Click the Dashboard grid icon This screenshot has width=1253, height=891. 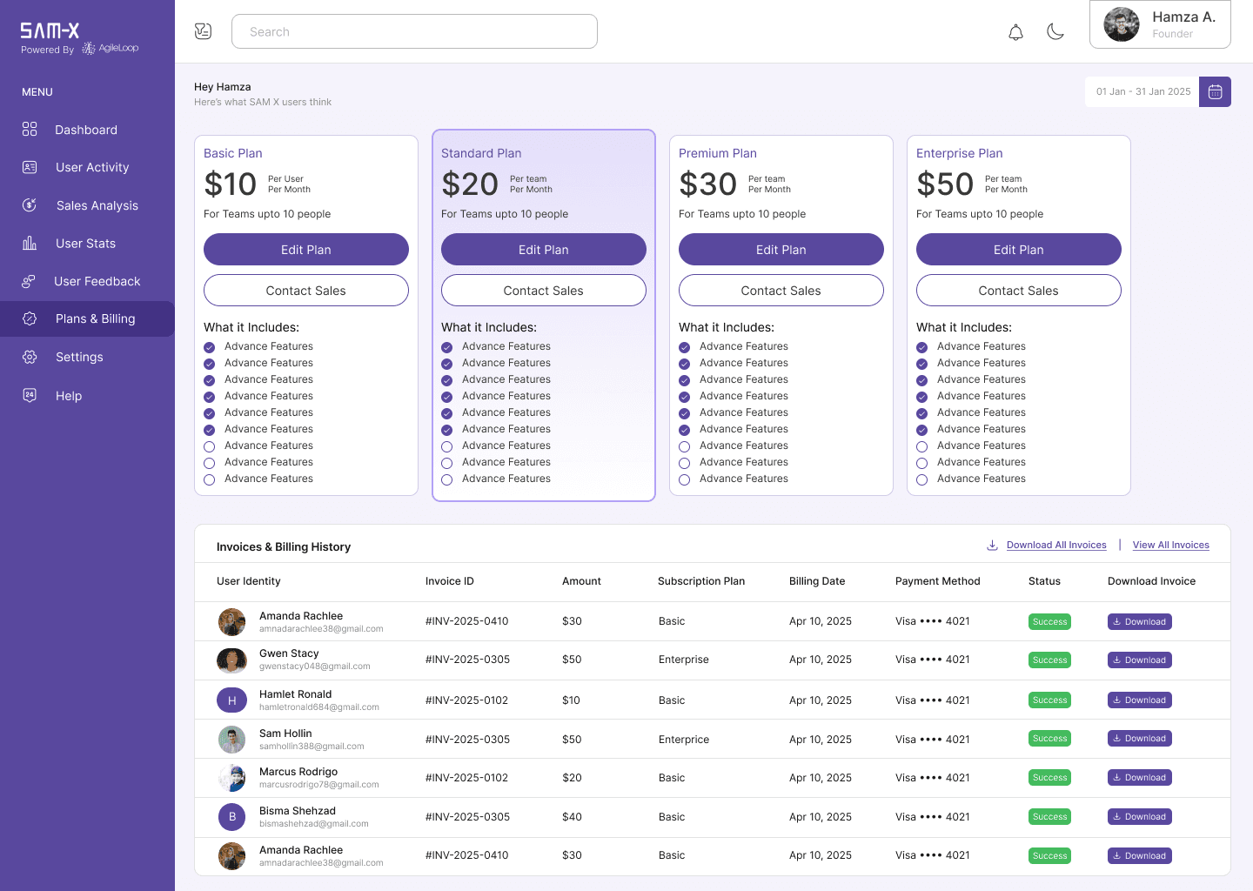pyautogui.click(x=30, y=129)
